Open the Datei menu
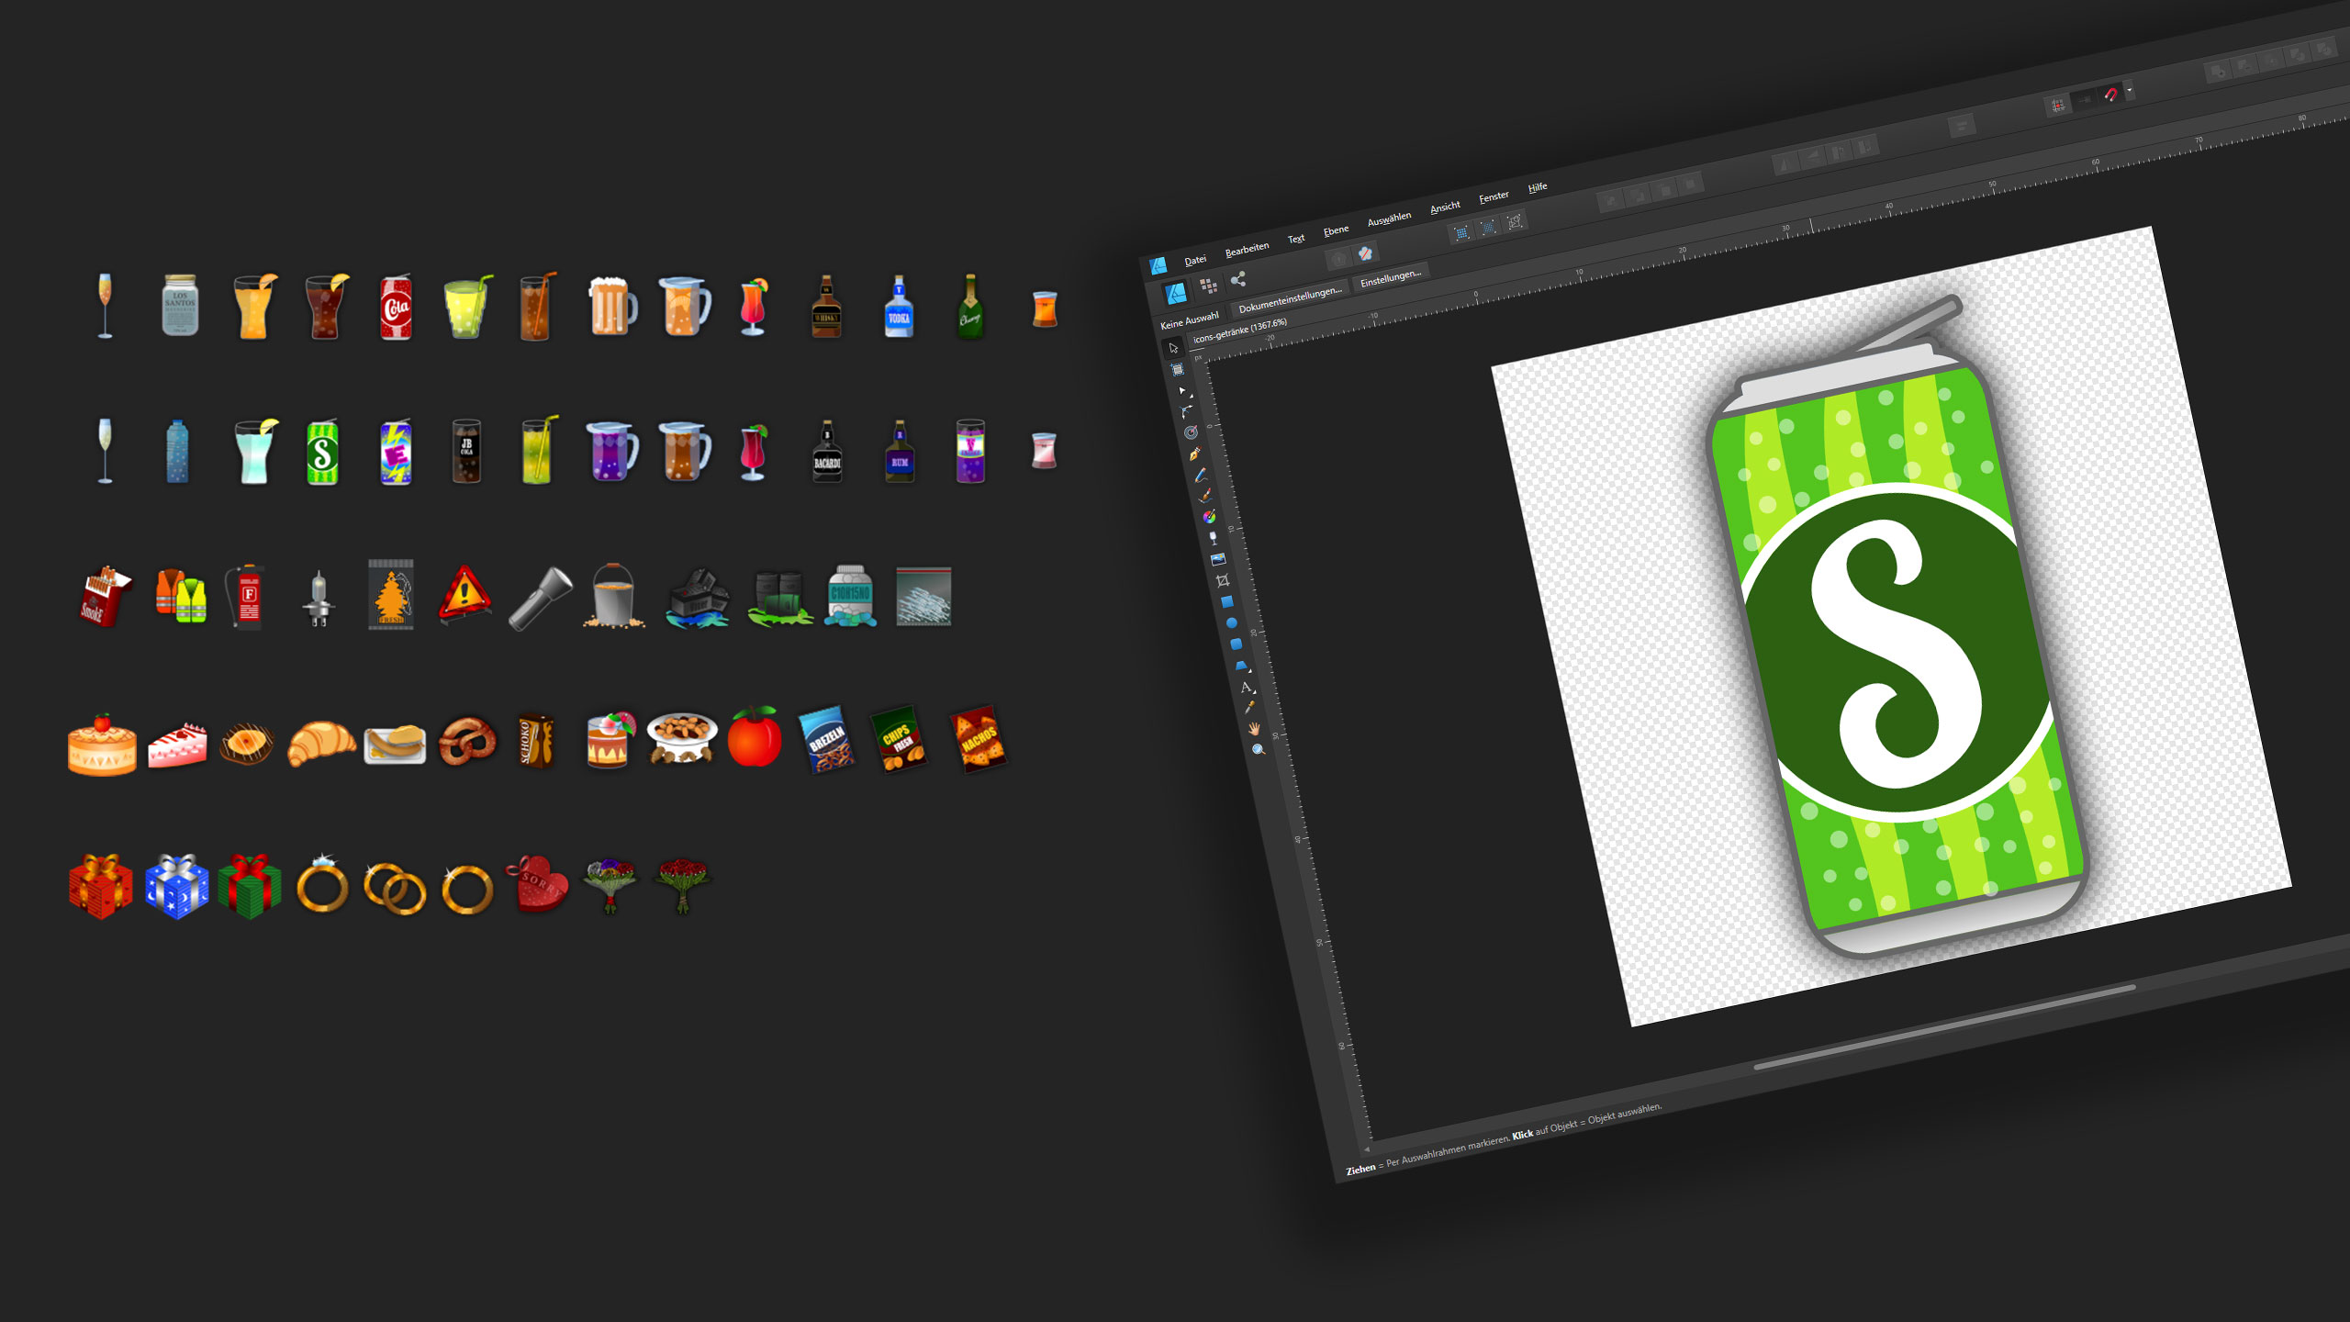The height and width of the screenshot is (1322, 2350). click(1195, 261)
